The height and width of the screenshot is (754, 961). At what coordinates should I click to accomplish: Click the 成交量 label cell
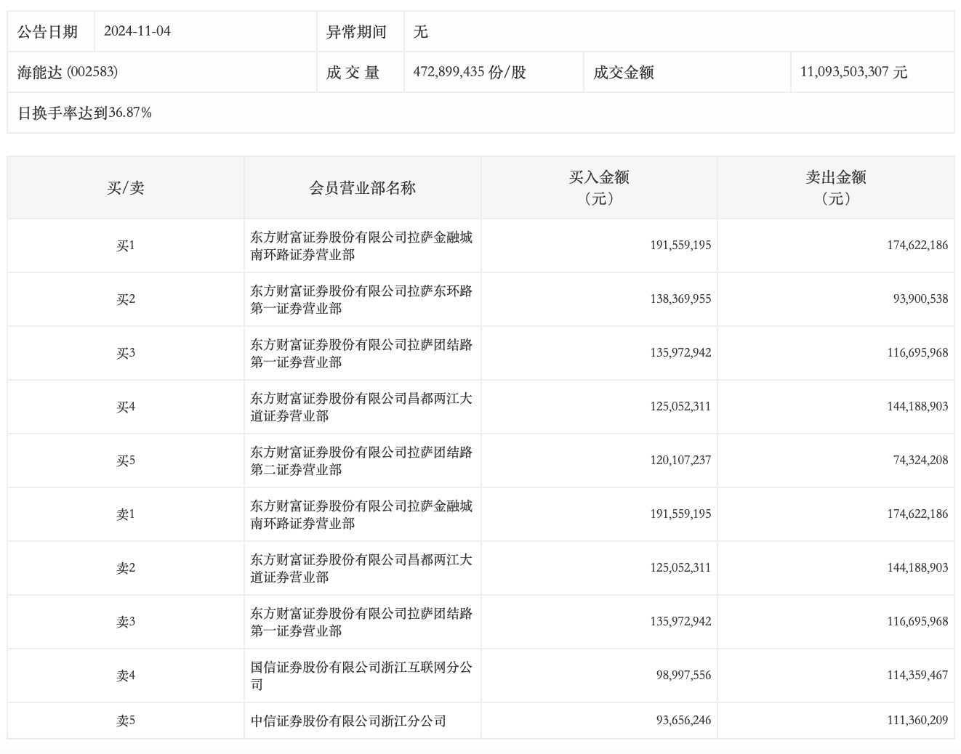[x=360, y=72]
